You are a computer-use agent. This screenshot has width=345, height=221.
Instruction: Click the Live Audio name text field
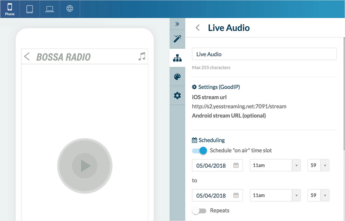tap(264, 54)
